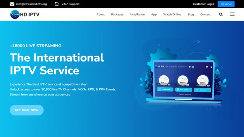
Task: Click the "Unlock access to over 20,000 live TV Channels" line
Action: coord(63,89)
